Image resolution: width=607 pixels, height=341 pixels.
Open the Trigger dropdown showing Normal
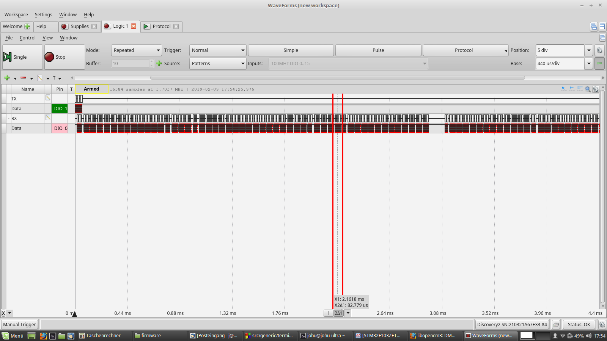[217, 50]
